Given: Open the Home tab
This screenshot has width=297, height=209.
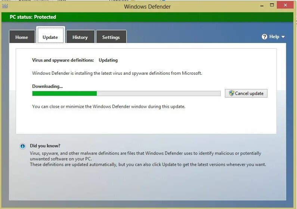Looking at the screenshot, I should click(22, 37).
